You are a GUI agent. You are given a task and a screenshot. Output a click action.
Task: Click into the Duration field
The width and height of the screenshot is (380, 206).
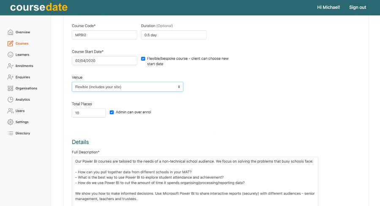tap(173, 35)
